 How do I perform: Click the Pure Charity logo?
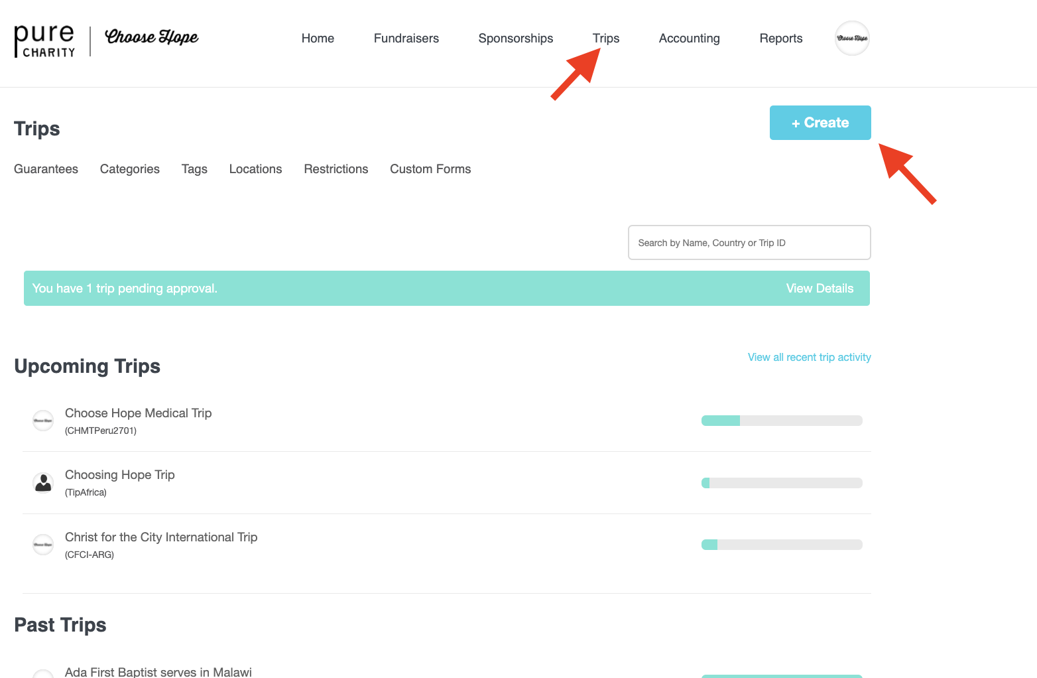(x=44, y=41)
